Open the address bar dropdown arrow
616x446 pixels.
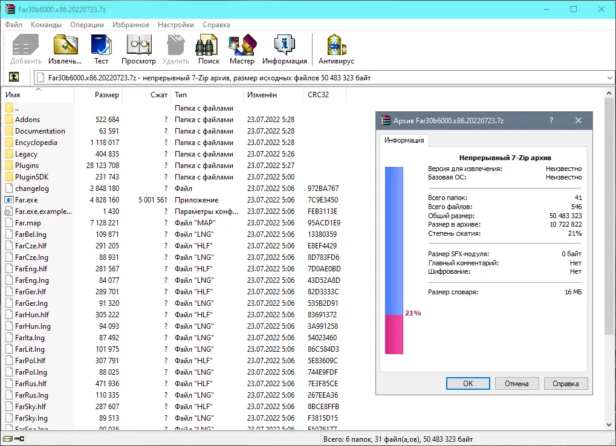(610, 77)
